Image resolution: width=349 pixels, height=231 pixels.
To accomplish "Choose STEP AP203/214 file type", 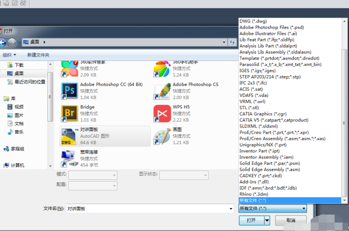I will pyautogui.click(x=290, y=77).
